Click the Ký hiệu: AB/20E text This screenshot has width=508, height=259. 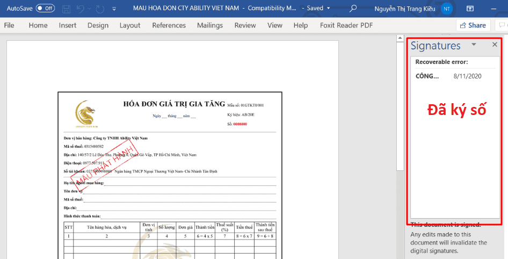(x=241, y=115)
